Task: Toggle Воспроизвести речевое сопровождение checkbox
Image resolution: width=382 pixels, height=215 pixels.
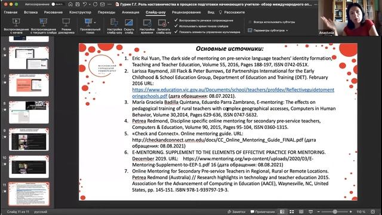Action: point(176,20)
